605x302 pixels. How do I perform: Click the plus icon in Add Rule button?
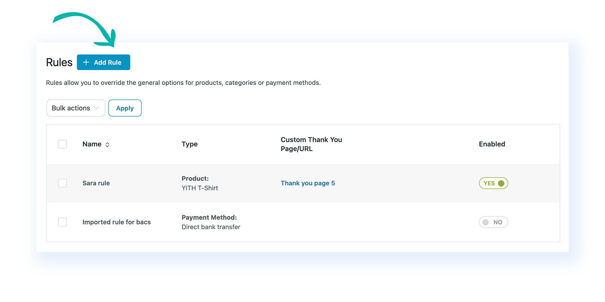point(86,62)
